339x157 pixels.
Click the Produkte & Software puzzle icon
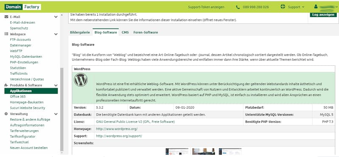(x=6, y=85)
